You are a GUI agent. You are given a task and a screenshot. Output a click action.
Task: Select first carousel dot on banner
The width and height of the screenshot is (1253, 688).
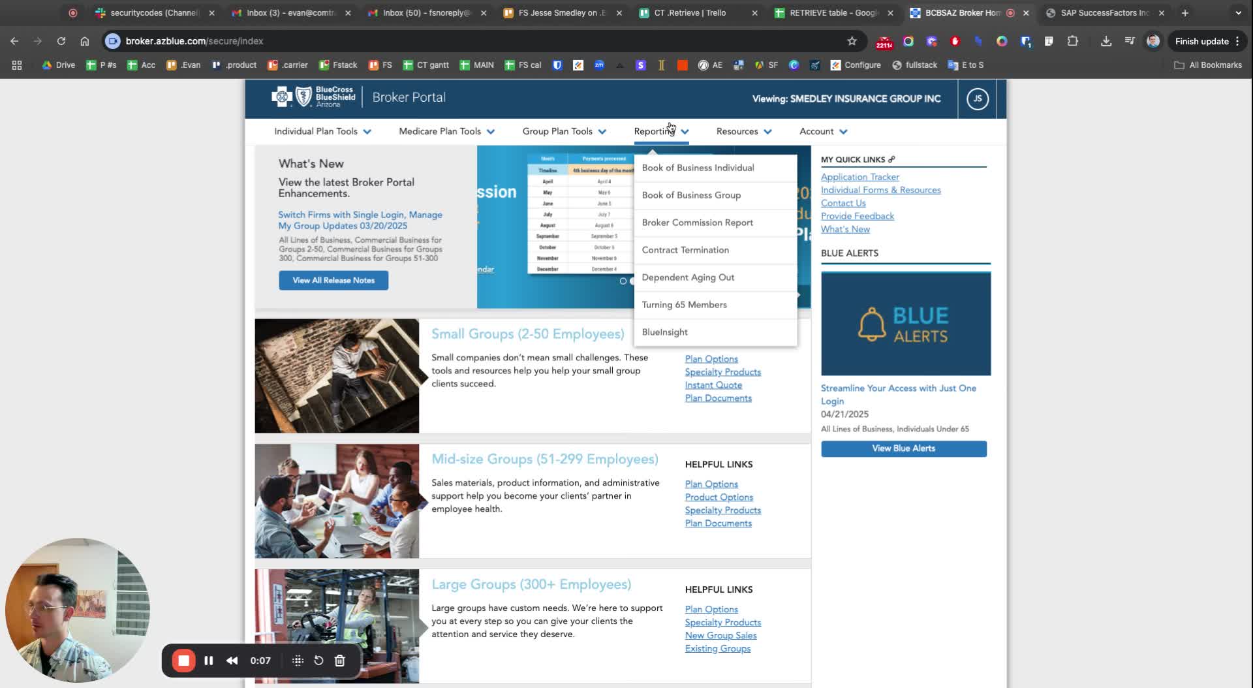pyautogui.click(x=623, y=281)
